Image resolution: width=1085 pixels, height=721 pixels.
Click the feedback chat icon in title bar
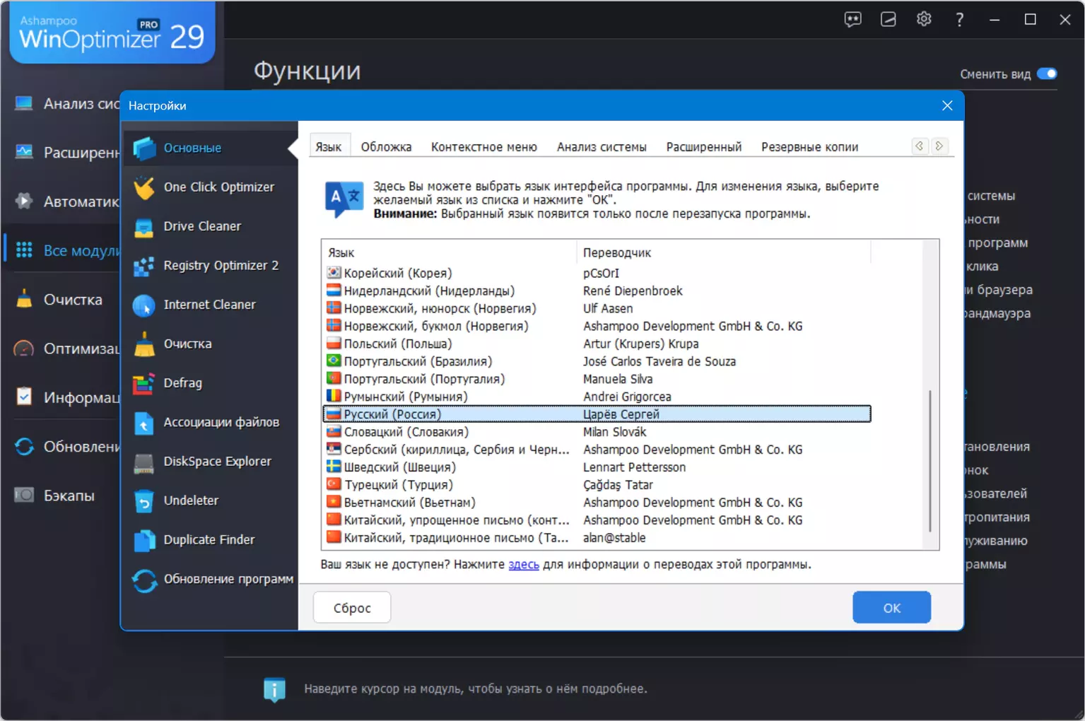(x=853, y=20)
